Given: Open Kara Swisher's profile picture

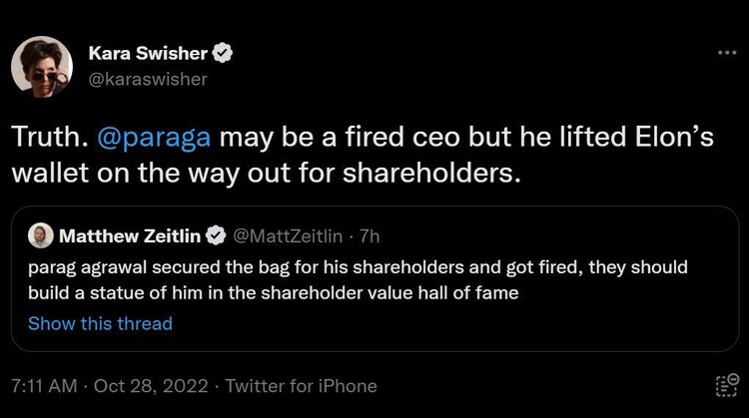Looking at the screenshot, I should coord(42,67).
